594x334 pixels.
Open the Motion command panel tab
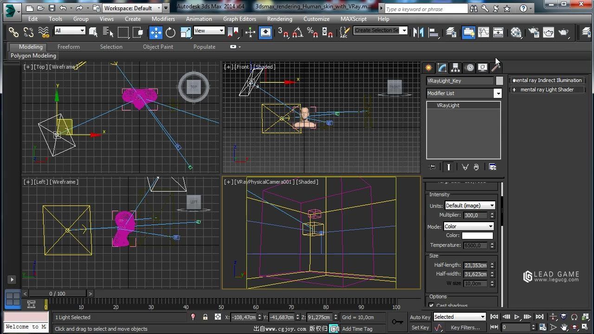[469, 68]
